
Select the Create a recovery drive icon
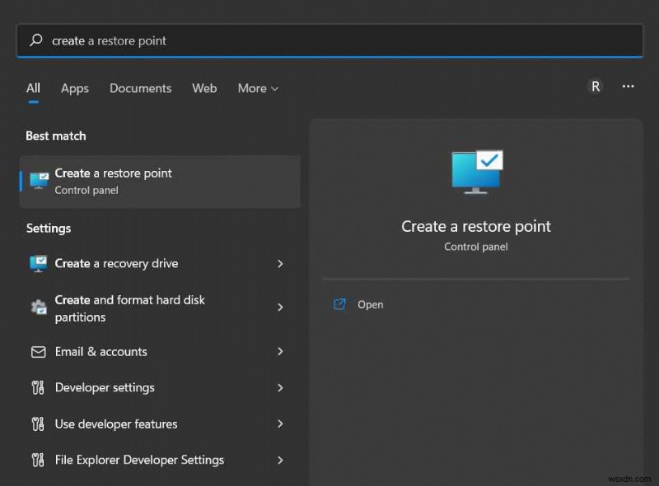(38, 264)
